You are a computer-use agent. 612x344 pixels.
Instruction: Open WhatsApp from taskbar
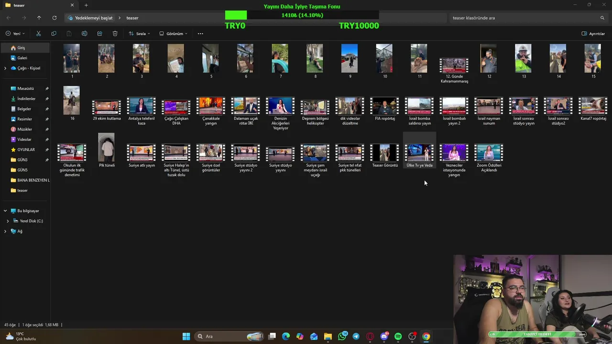tap(342, 336)
